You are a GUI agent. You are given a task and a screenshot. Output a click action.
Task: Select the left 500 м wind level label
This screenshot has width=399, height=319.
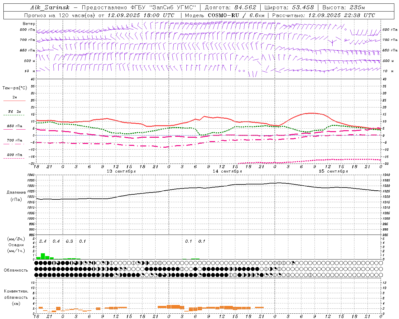pos(30,61)
